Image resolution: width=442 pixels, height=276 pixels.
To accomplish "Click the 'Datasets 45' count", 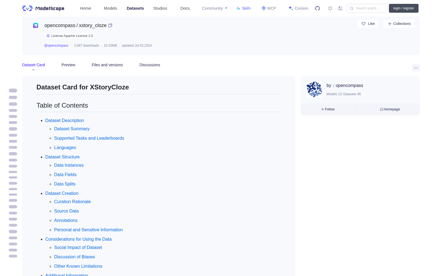I will (352, 94).
